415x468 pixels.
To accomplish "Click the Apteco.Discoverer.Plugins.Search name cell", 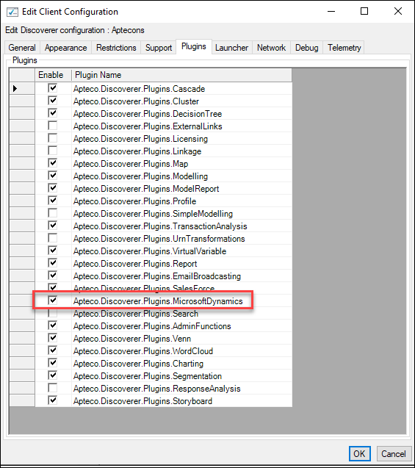I will [181, 314].
